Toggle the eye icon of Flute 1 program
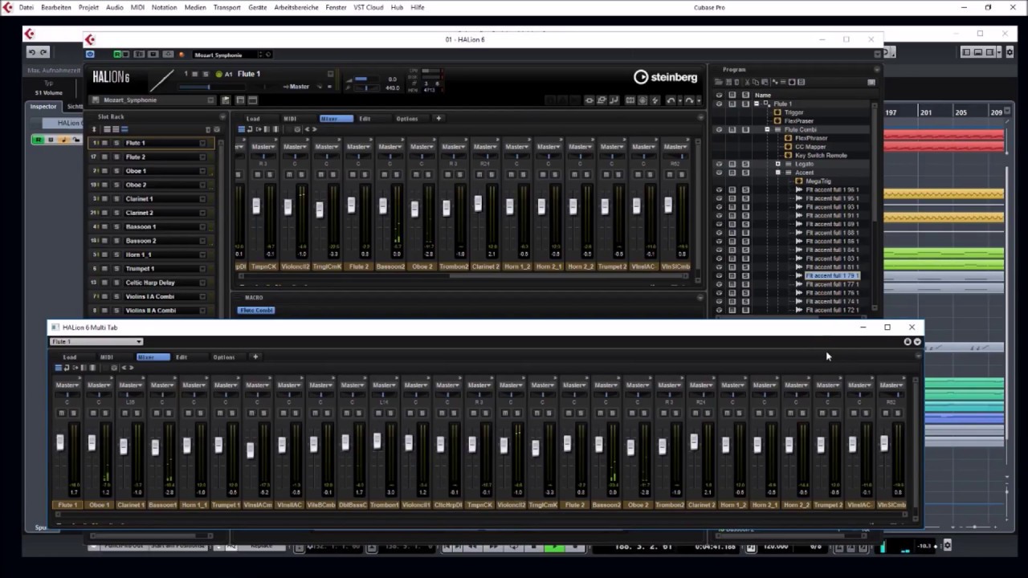 point(719,104)
